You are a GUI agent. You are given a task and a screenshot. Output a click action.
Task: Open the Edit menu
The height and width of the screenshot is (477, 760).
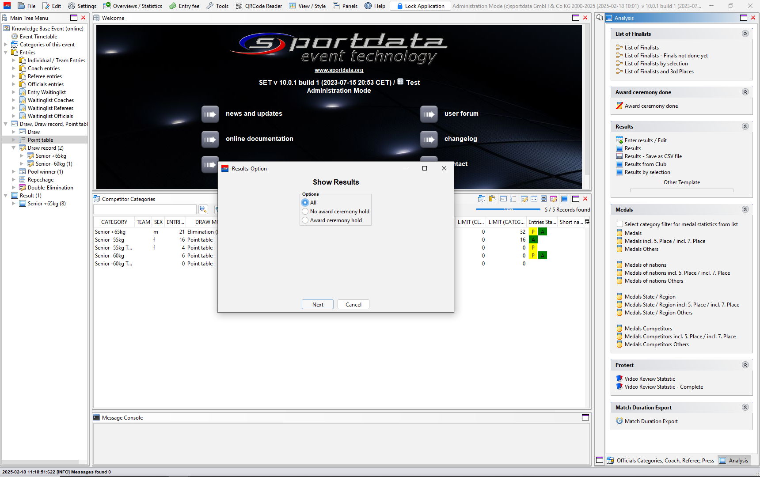(52, 6)
